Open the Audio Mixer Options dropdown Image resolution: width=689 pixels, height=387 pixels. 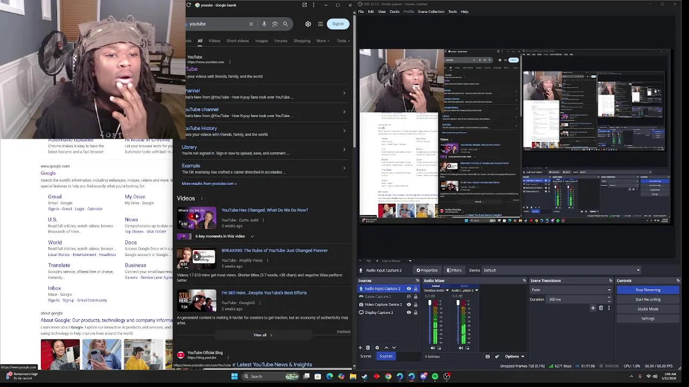click(x=515, y=356)
